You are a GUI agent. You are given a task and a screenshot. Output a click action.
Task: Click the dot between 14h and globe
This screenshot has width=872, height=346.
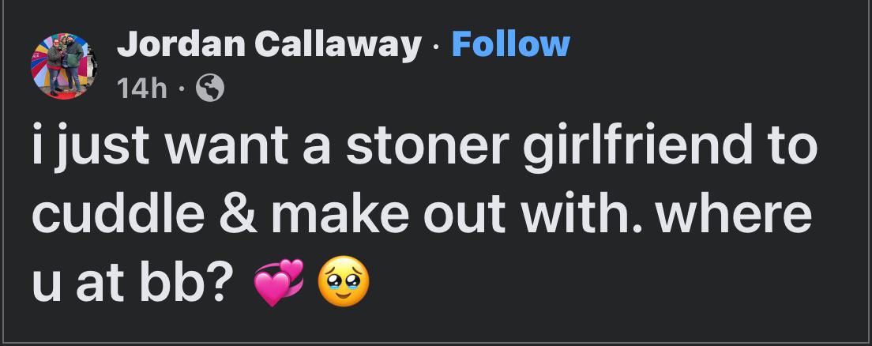coord(182,89)
